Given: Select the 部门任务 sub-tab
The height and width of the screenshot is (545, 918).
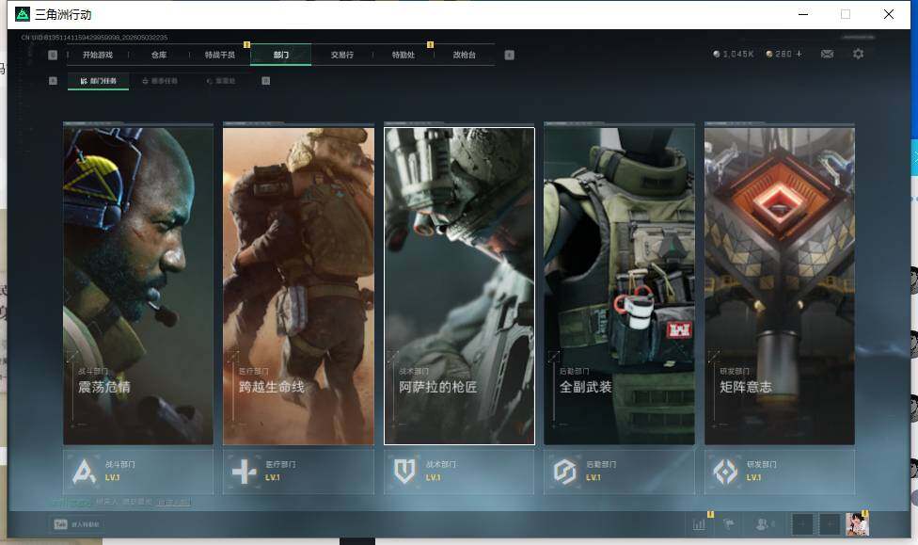Looking at the screenshot, I should (x=99, y=81).
